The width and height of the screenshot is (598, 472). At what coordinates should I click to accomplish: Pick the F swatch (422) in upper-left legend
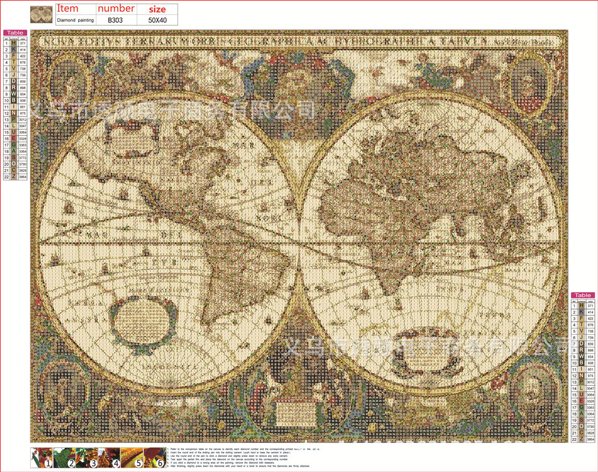coord(14,56)
